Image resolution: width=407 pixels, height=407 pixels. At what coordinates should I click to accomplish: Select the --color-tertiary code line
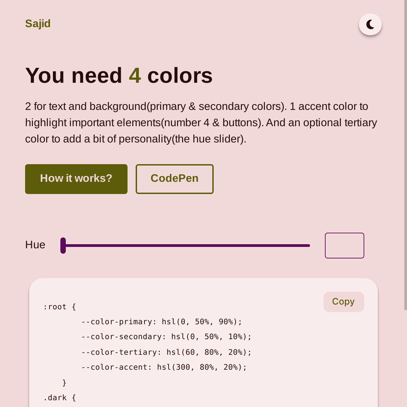(166, 352)
